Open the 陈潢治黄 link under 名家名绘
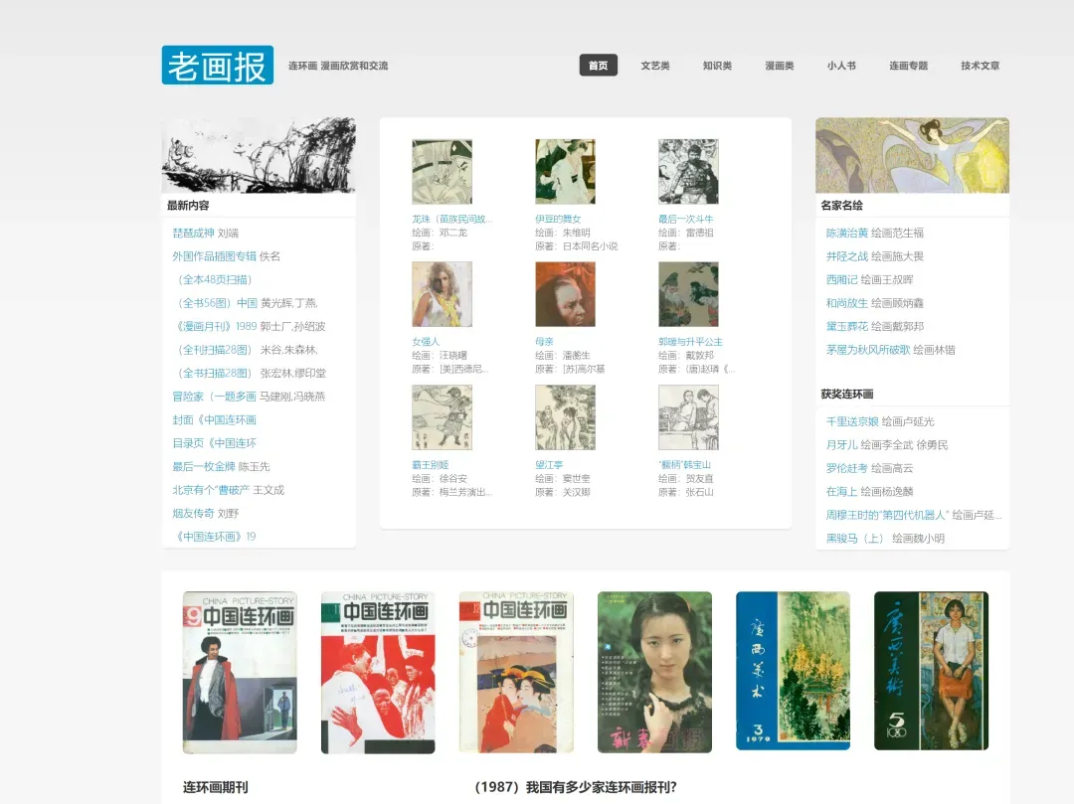The width and height of the screenshot is (1074, 804). [846, 233]
